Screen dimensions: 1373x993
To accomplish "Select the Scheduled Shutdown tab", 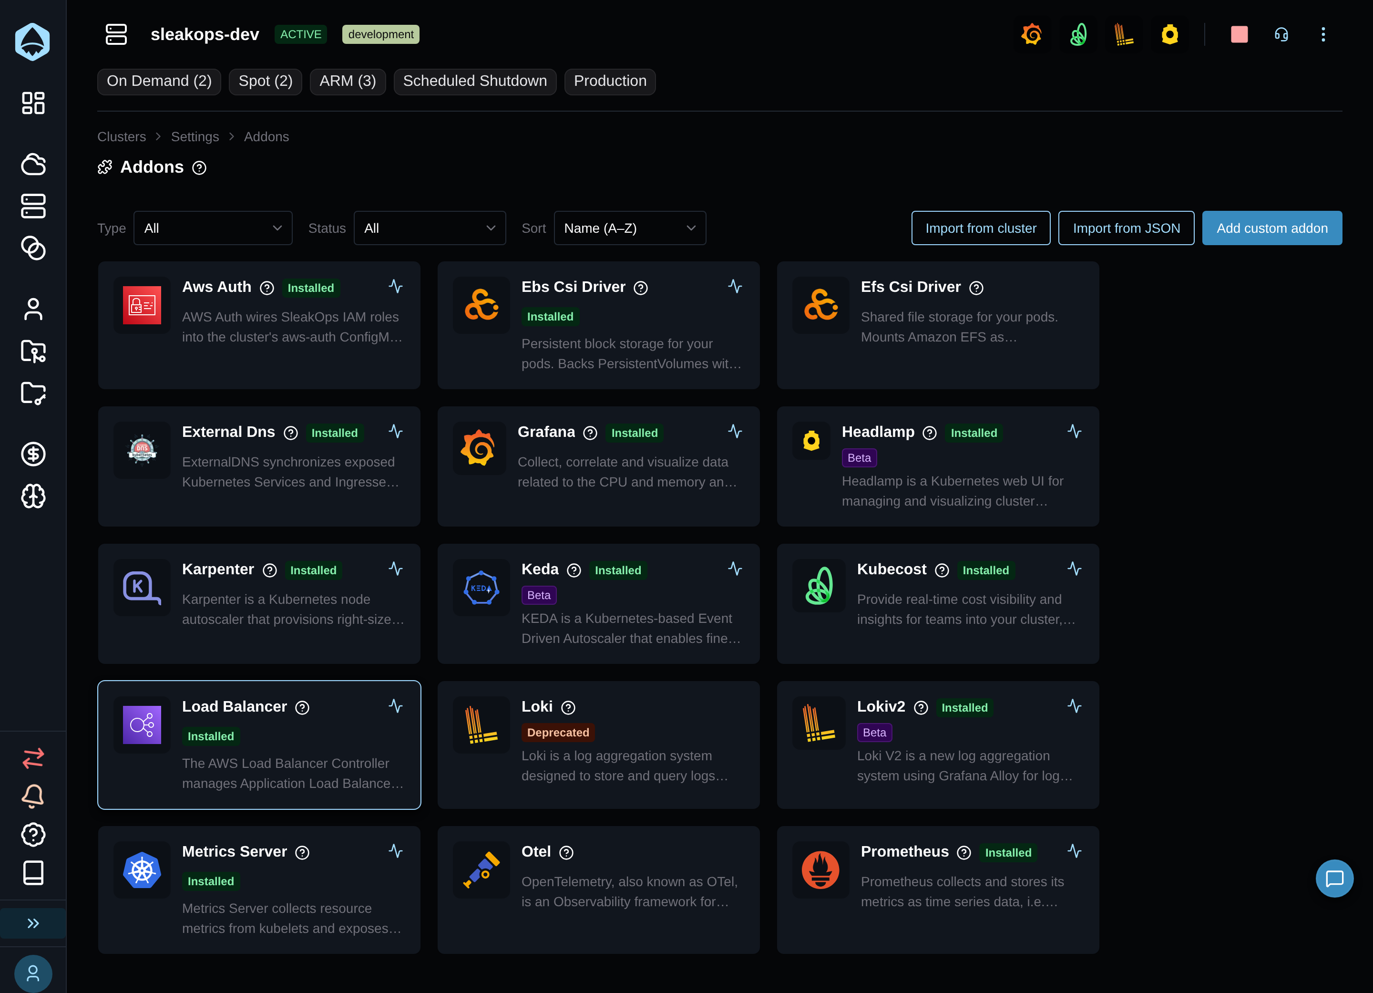I will [x=475, y=81].
